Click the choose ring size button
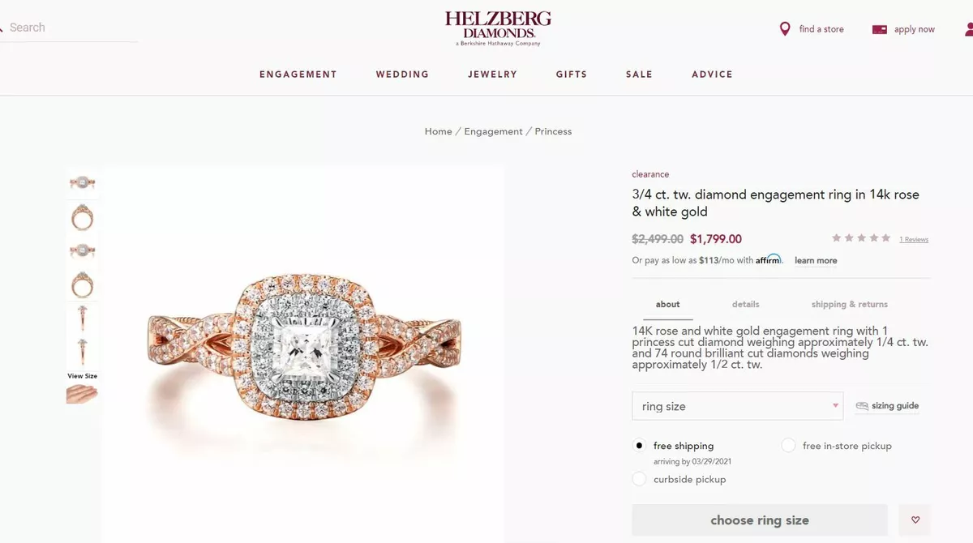Screen dimensions: 973x543 point(760,520)
